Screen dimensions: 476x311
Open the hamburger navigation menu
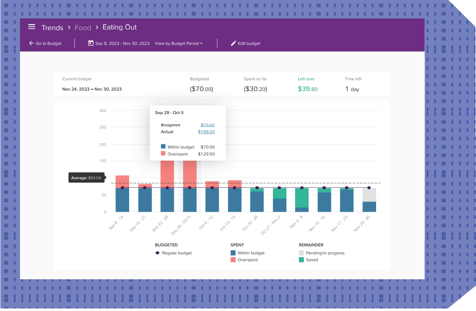pos(32,27)
